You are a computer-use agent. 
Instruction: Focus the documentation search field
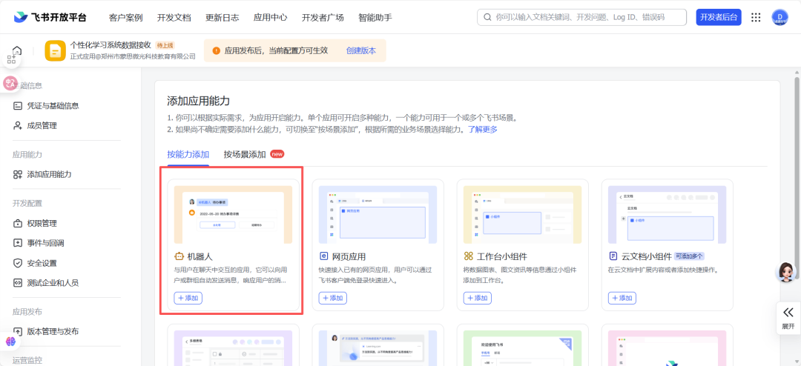coord(582,17)
